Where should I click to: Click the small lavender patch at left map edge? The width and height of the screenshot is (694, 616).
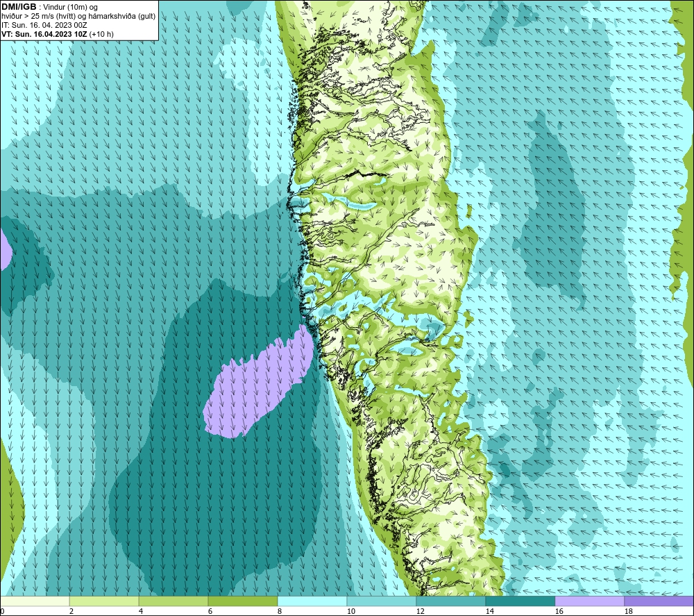coord(6,249)
